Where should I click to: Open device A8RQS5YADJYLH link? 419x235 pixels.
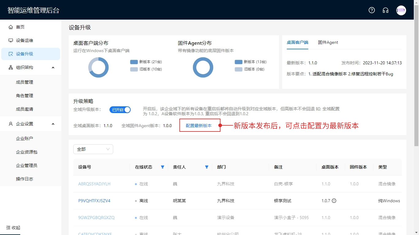point(94,184)
